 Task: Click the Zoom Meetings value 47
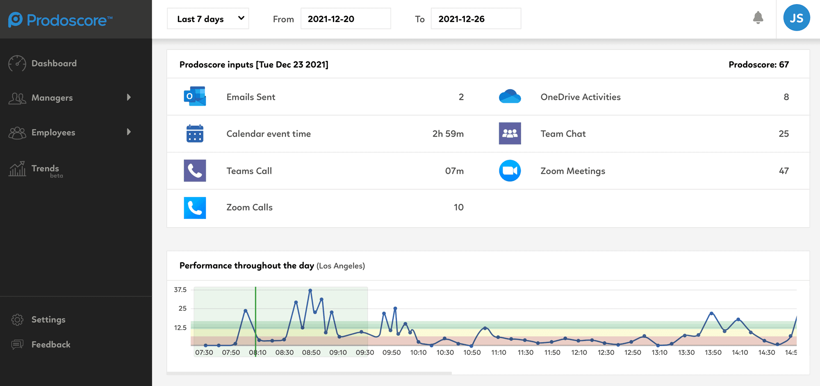click(784, 171)
